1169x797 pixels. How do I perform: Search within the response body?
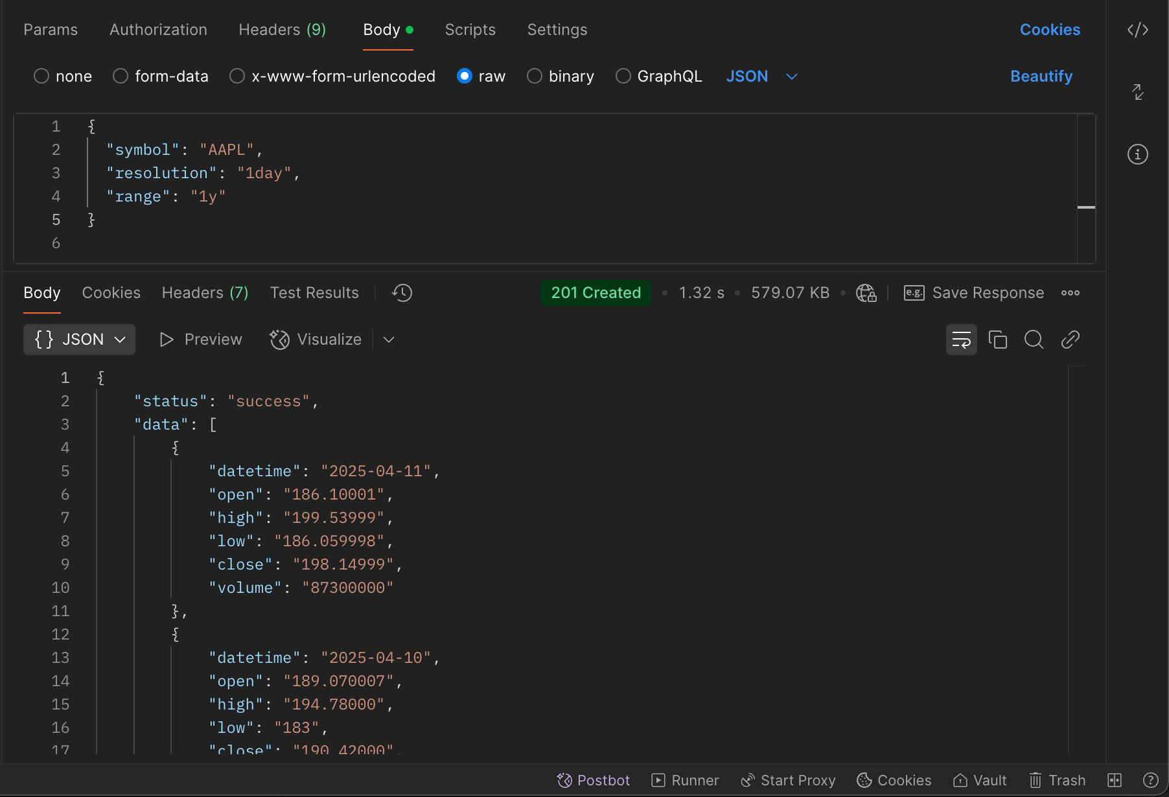(1034, 340)
